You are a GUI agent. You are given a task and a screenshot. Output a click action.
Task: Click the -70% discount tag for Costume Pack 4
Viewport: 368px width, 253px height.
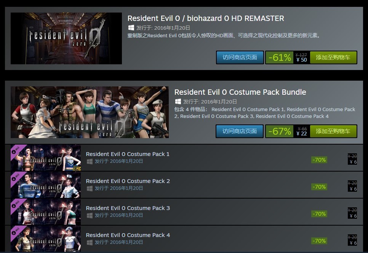click(319, 241)
